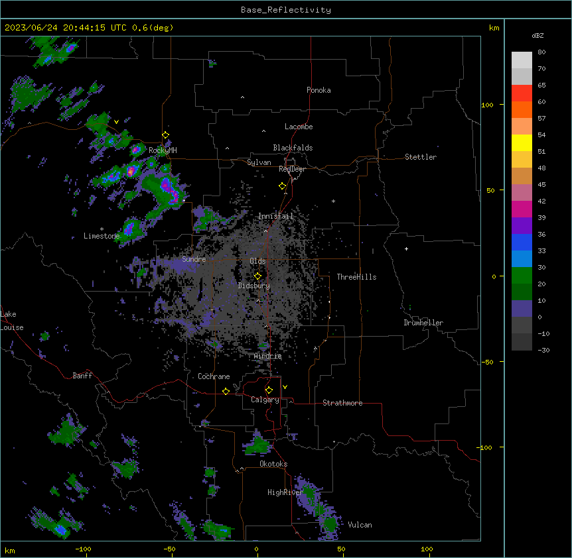Click the strongest storm cell east of RockyMH

169,190
